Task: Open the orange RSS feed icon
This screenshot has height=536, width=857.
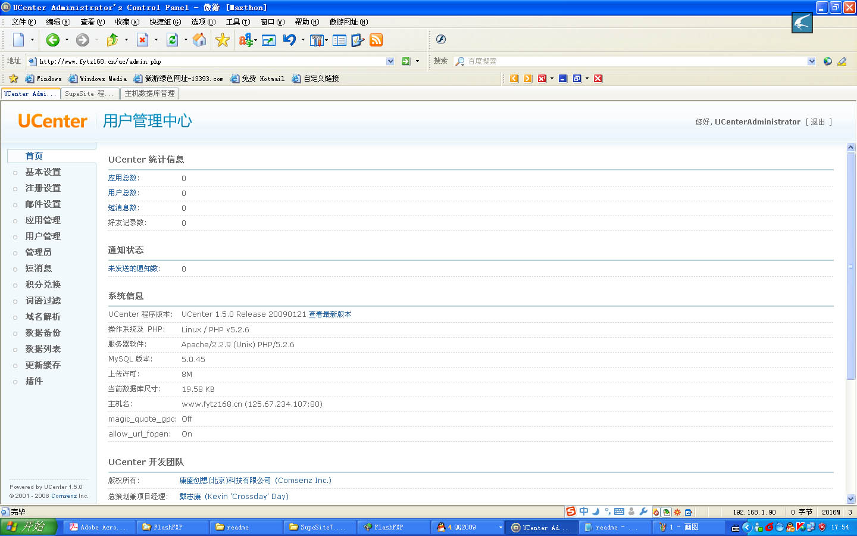Action: [376, 40]
